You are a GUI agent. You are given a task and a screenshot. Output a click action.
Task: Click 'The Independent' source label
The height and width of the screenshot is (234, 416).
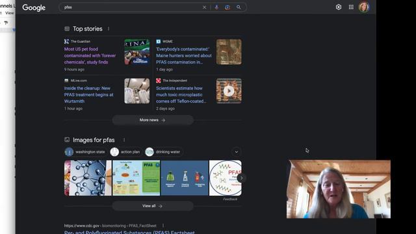tap(175, 81)
